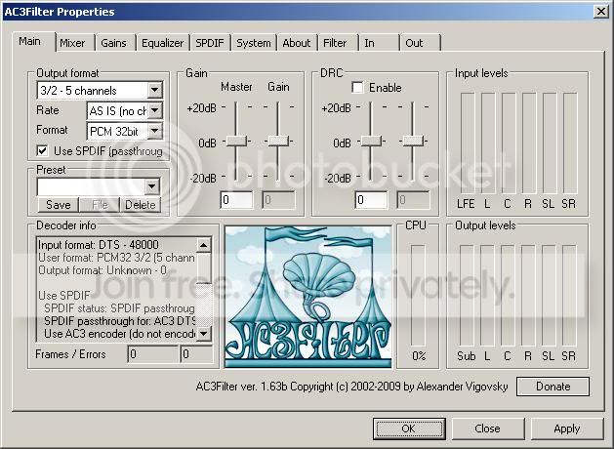Enable the DRC checkbox

pos(357,87)
